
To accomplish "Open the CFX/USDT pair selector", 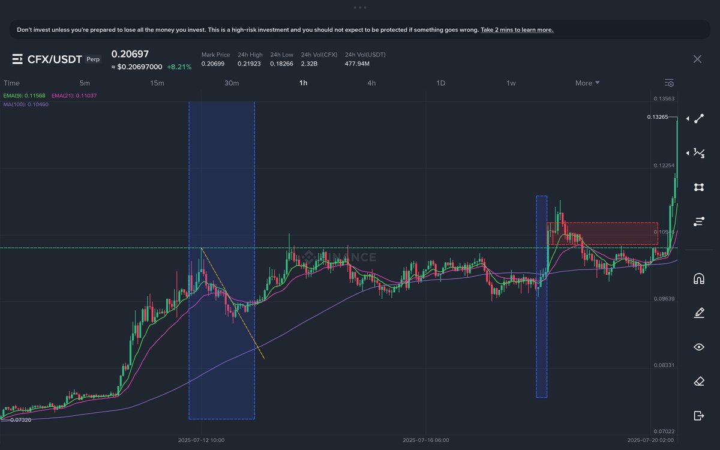I will click(x=55, y=59).
